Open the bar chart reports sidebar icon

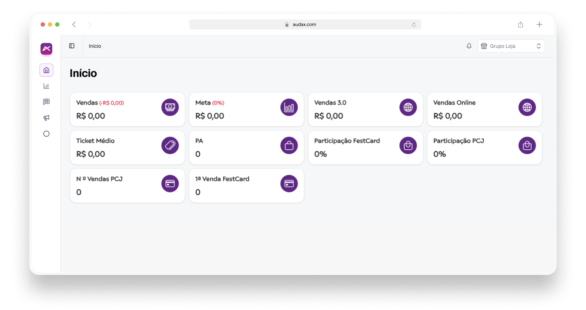coord(46,86)
